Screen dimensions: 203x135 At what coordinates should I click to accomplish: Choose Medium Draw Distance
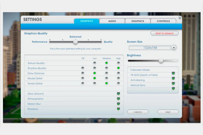tap(106, 73)
